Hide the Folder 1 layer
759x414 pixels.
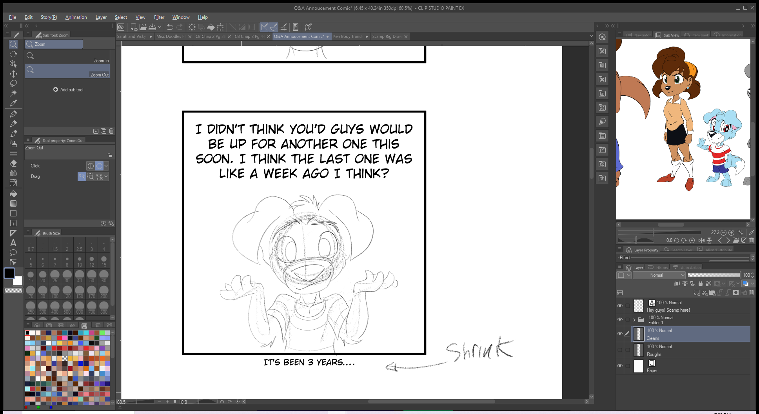[x=620, y=320]
